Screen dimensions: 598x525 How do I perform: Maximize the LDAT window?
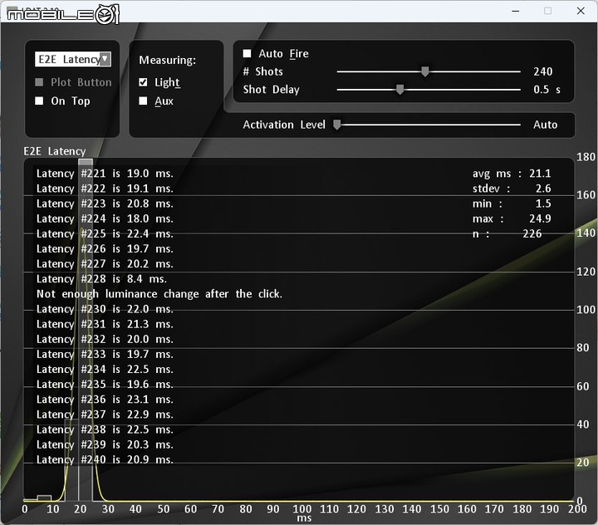click(x=547, y=11)
